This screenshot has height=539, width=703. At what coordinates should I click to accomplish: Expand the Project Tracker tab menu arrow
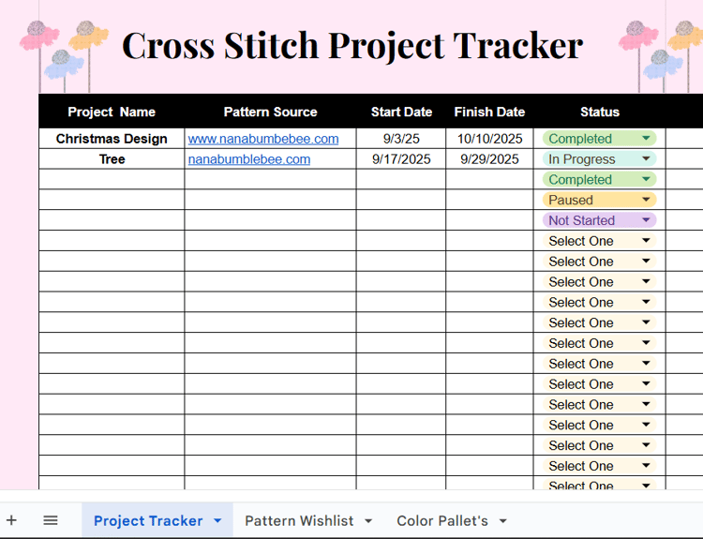pos(217,520)
